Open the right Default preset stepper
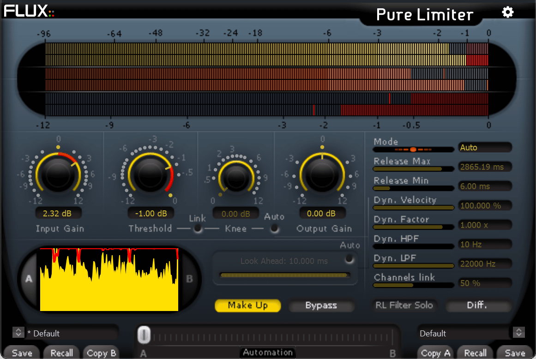Screen dimensions: 536x359 [518, 333]
